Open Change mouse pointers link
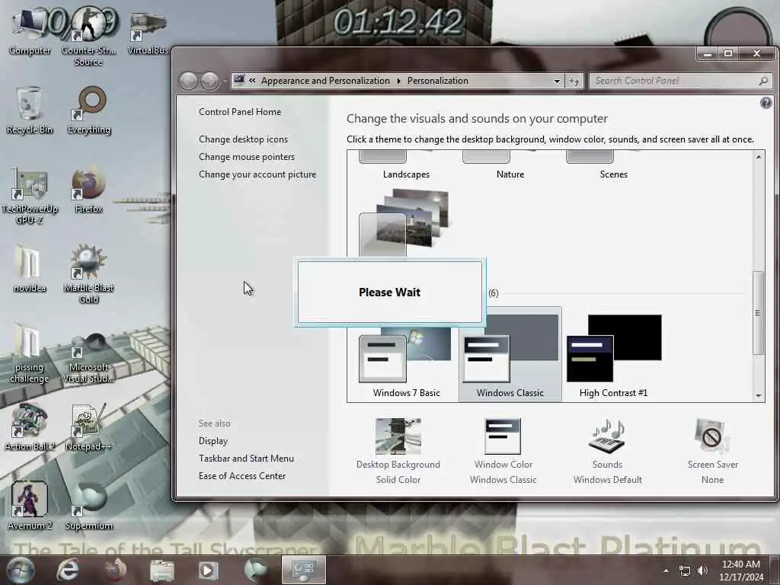Image resolution: width=780 pixels, height=585 pixels. tap(247, 157)
